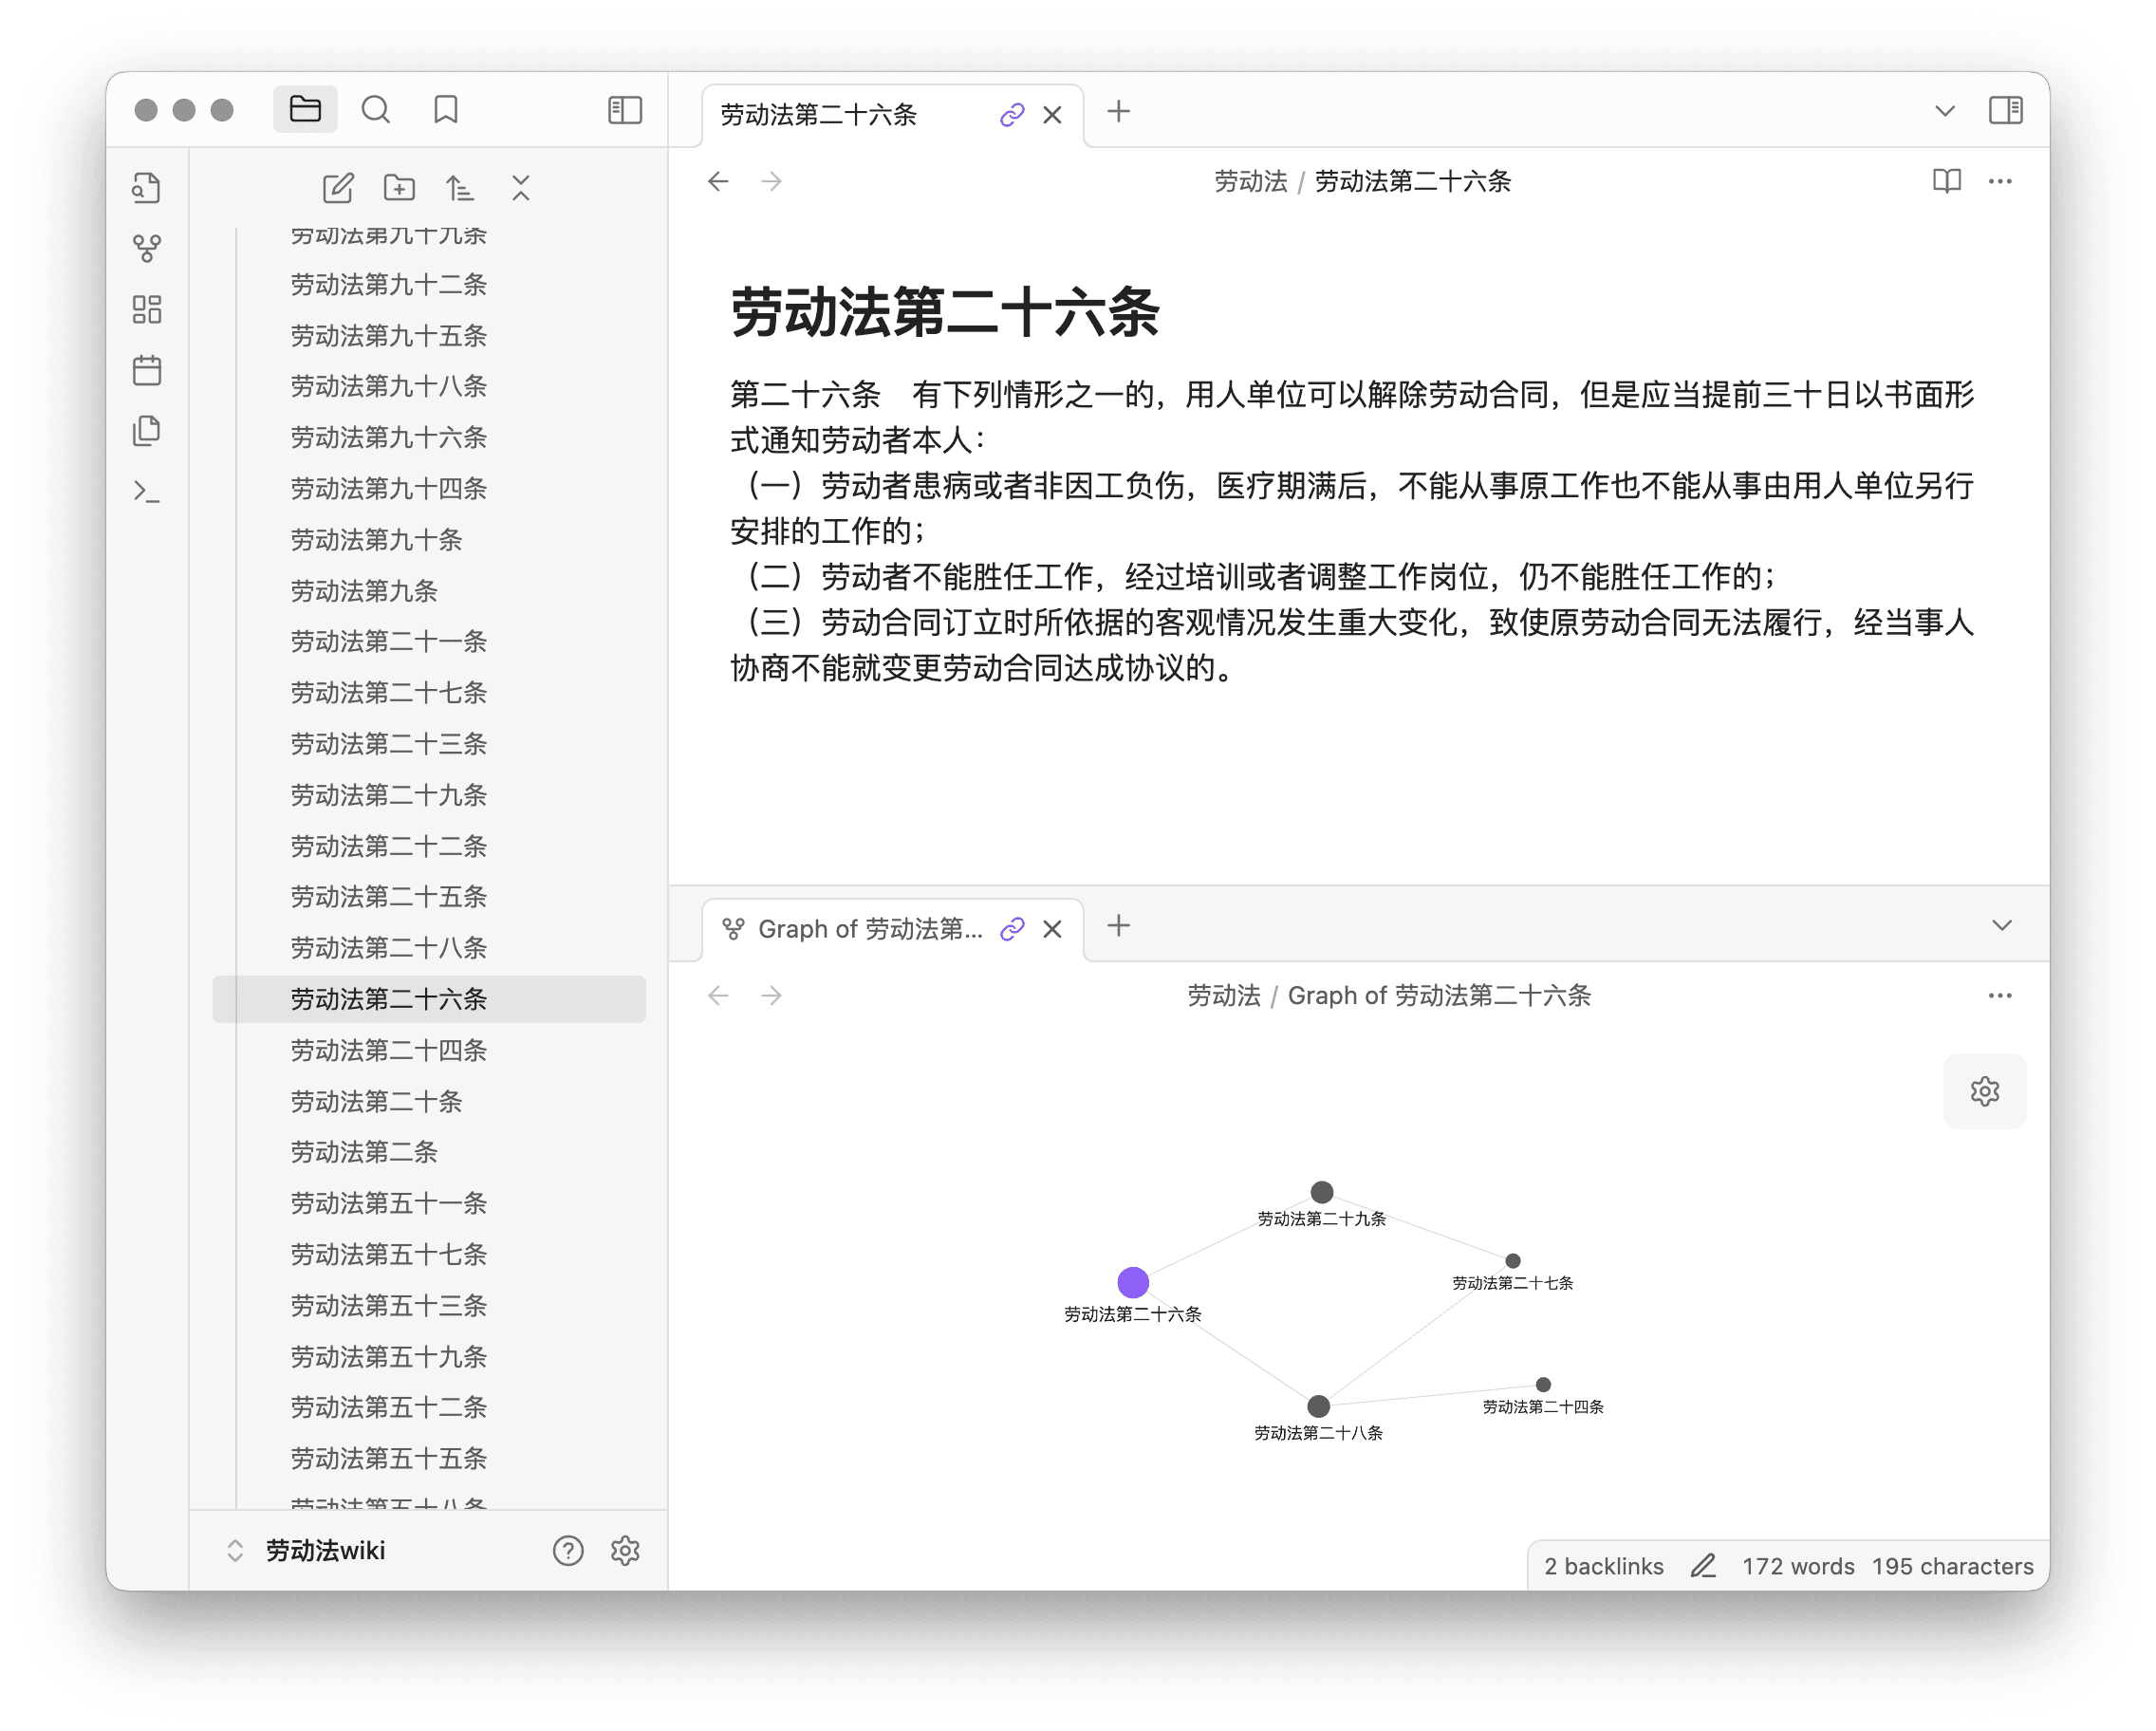2156x1731 pixels.
Task: Open tab list dropdown in top pane
Action: [x=1945, y=111]
